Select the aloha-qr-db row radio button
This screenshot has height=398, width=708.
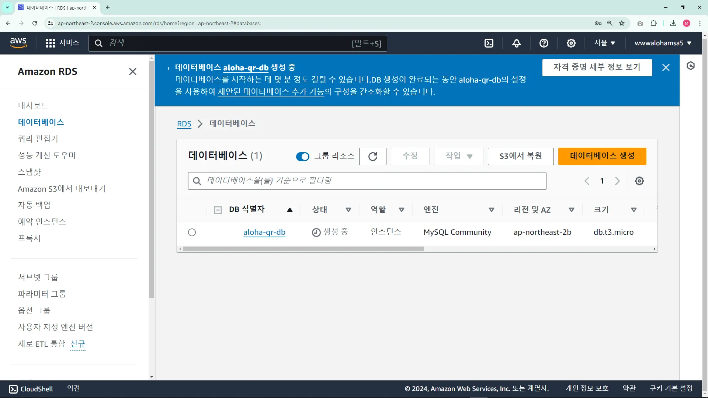tap(192, 233)
